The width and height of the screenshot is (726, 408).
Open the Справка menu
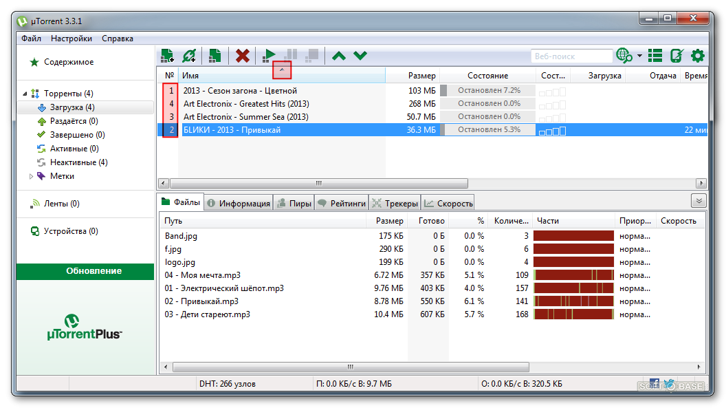tap(118, 39)
